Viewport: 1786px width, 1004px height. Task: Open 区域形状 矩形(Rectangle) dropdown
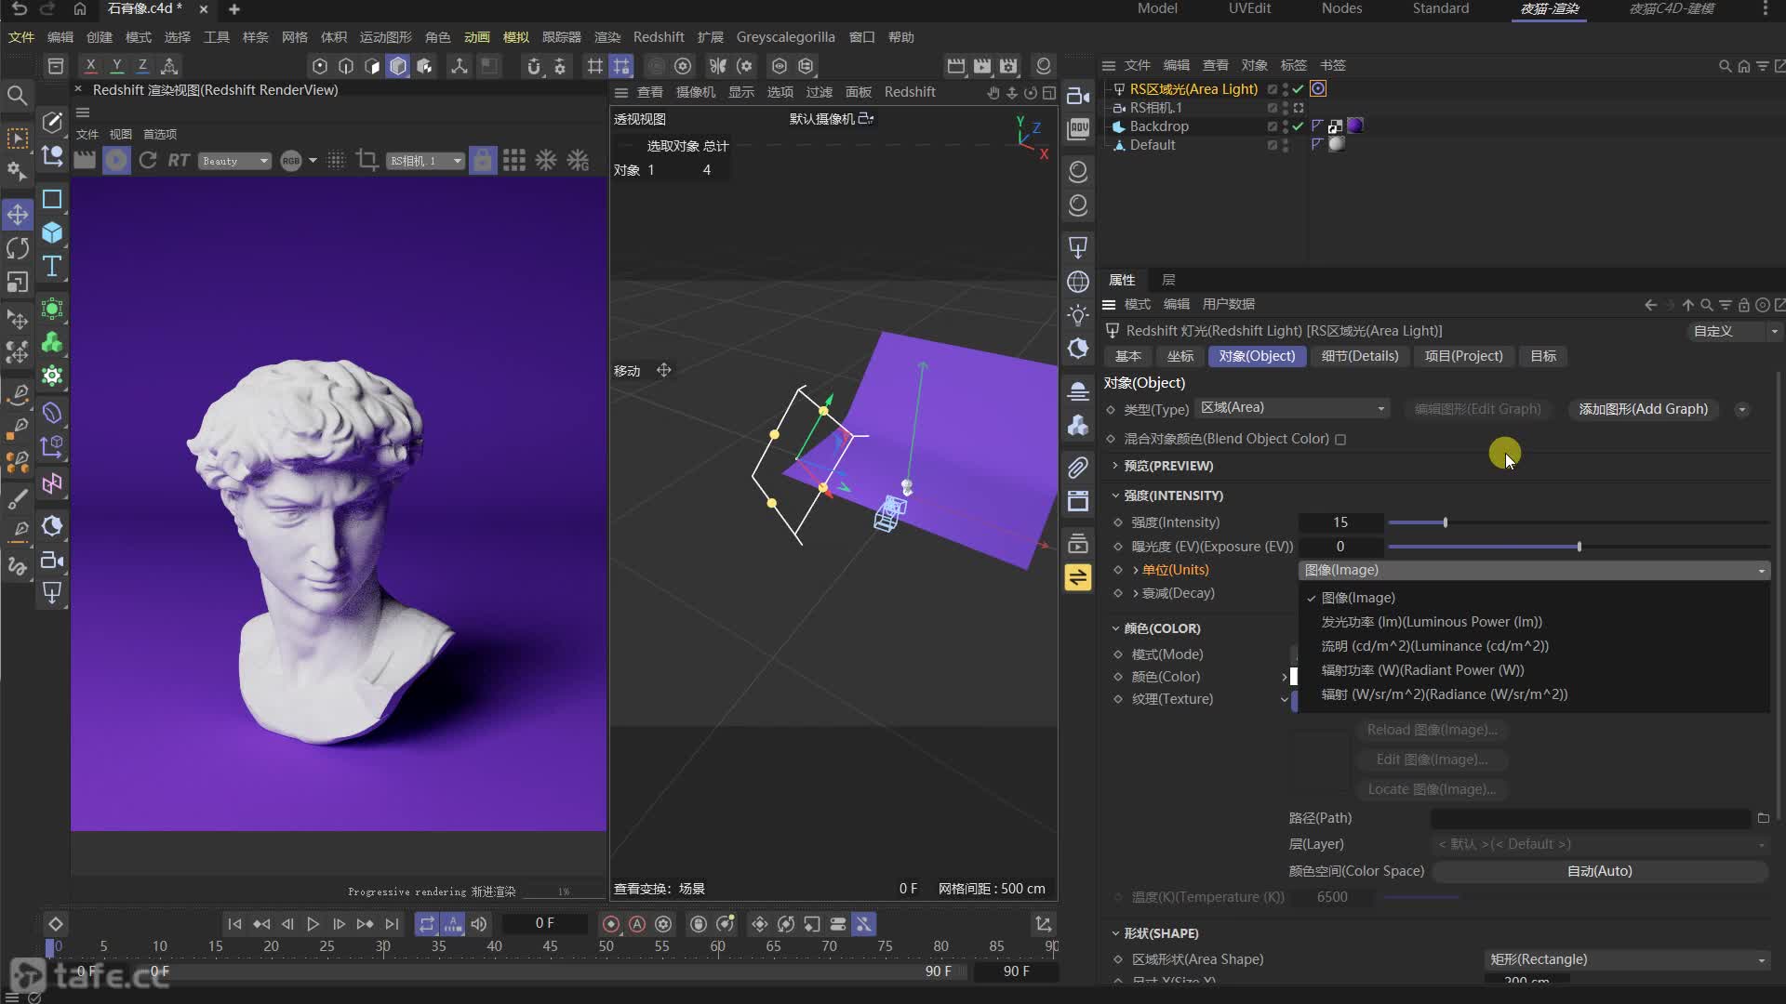[1627, 959]
